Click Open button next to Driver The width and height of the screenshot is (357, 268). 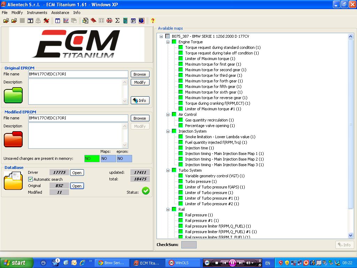point(77,172)
